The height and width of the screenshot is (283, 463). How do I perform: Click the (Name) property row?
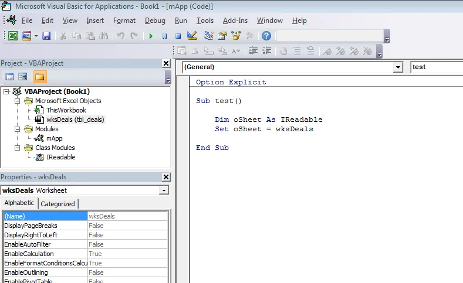click(86, 216)
